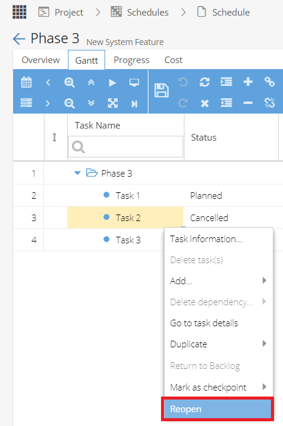Screen dimensions: 283x426
Task: Remove a task with minus icon
Action: 248,103
